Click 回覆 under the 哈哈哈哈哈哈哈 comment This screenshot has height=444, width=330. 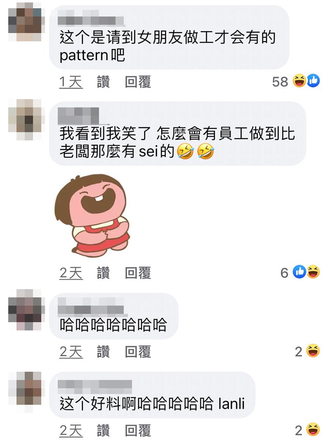(138, 351)
